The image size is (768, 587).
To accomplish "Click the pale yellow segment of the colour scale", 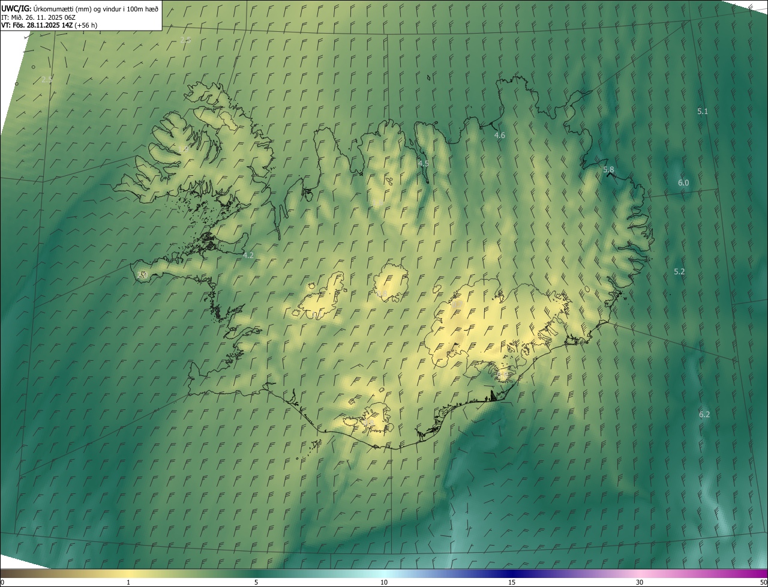I will coord(129,573).
